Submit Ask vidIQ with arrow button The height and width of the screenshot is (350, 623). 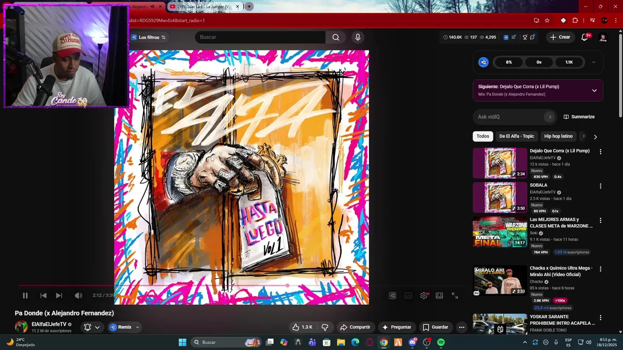(x=550, y=117)
